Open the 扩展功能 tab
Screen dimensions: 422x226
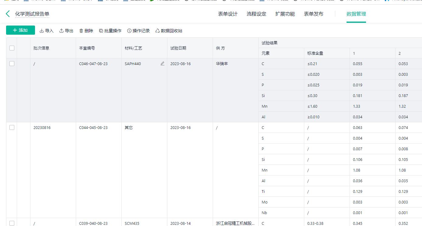click(x=285, y=14)
